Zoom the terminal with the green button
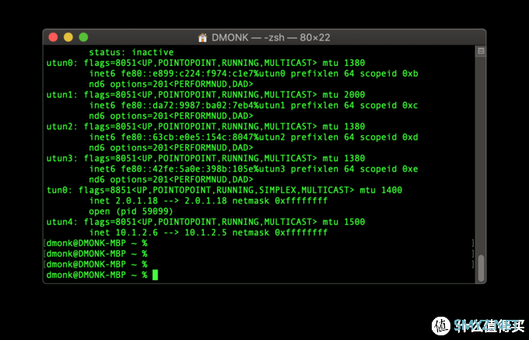This screenshot has width=529, height=340. pyautogui.click(x=84, y=37)
